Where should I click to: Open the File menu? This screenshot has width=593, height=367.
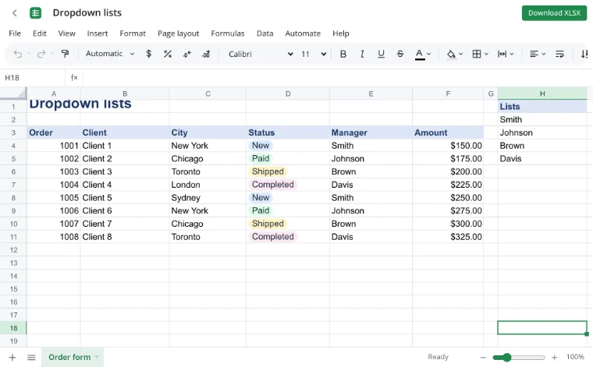click(x=15, y=34)
